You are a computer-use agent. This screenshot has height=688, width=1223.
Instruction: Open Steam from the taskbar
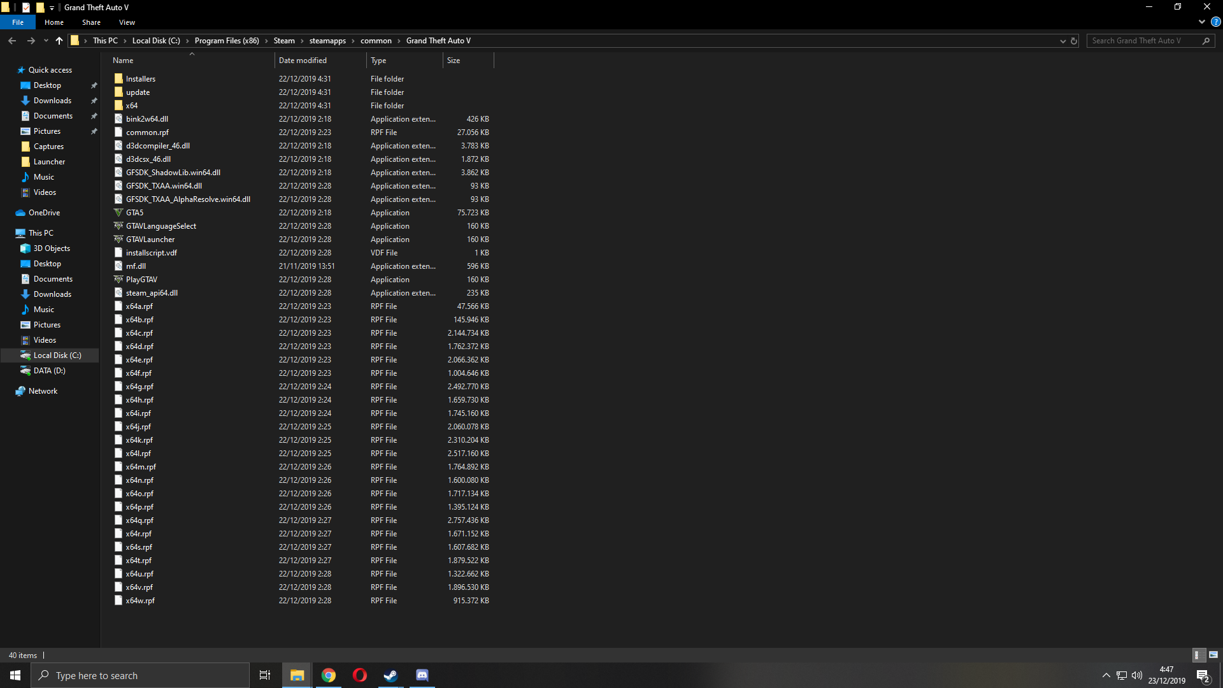[390, 675]
